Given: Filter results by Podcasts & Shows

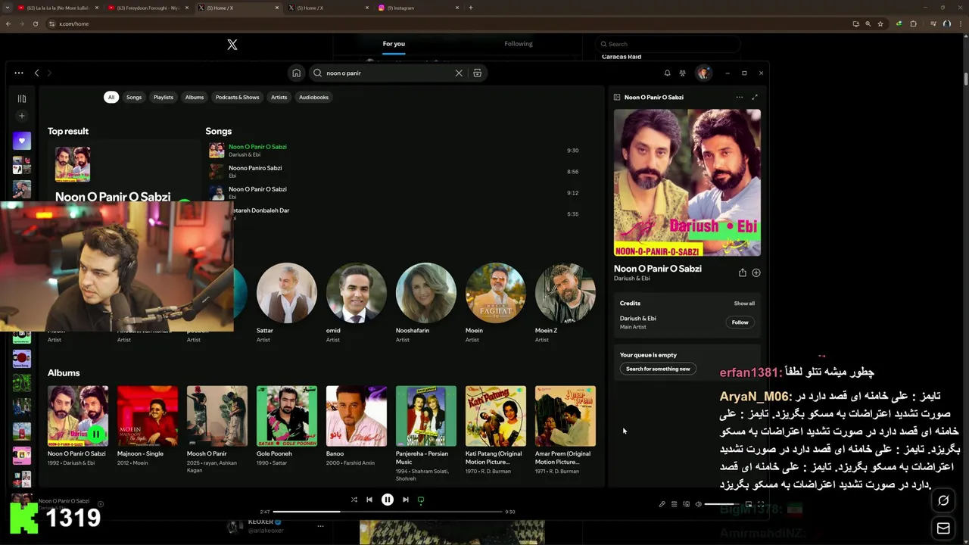Looking at the screenshot, I should 237,97.
